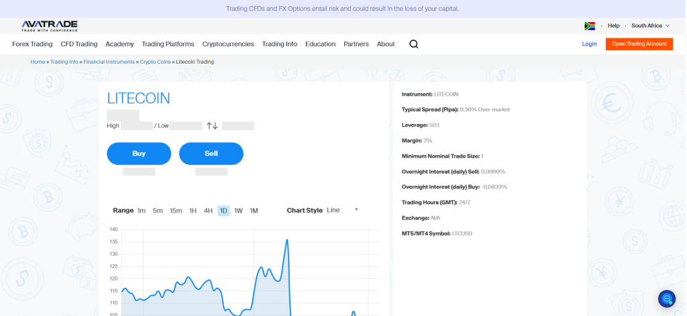Go to Financial Instruments breadcrumb link
Screen dimensions: 687x316
click(x=109, y=62)
